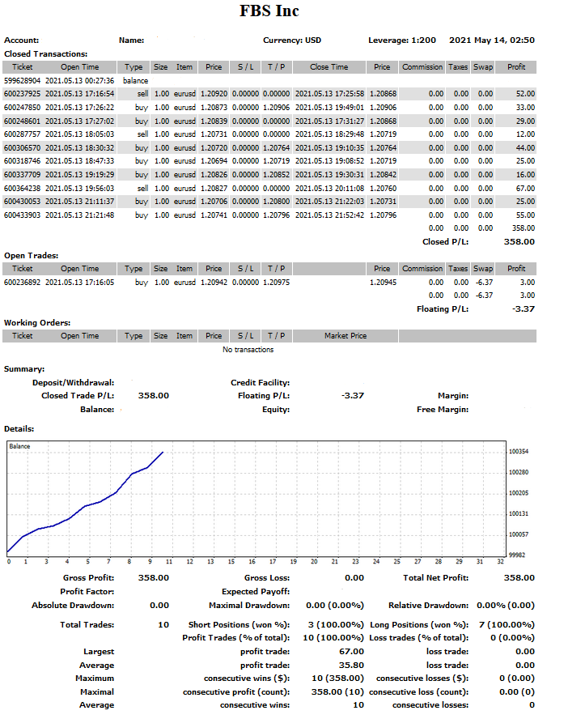Click the "Deposit/Withdrawal:" label
Screen dimensions: 564x719
[x=74, y=383]
